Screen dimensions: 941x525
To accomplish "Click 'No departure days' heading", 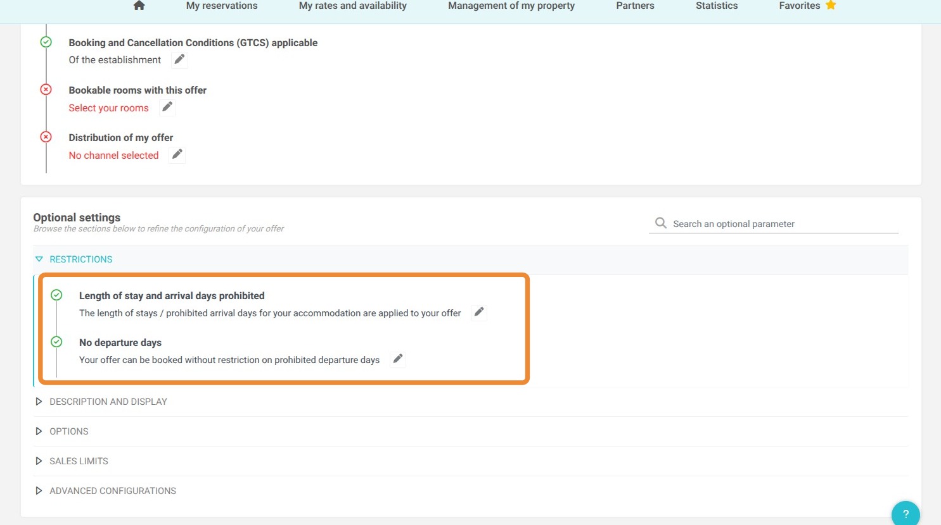I will click(x=120, y=343).
